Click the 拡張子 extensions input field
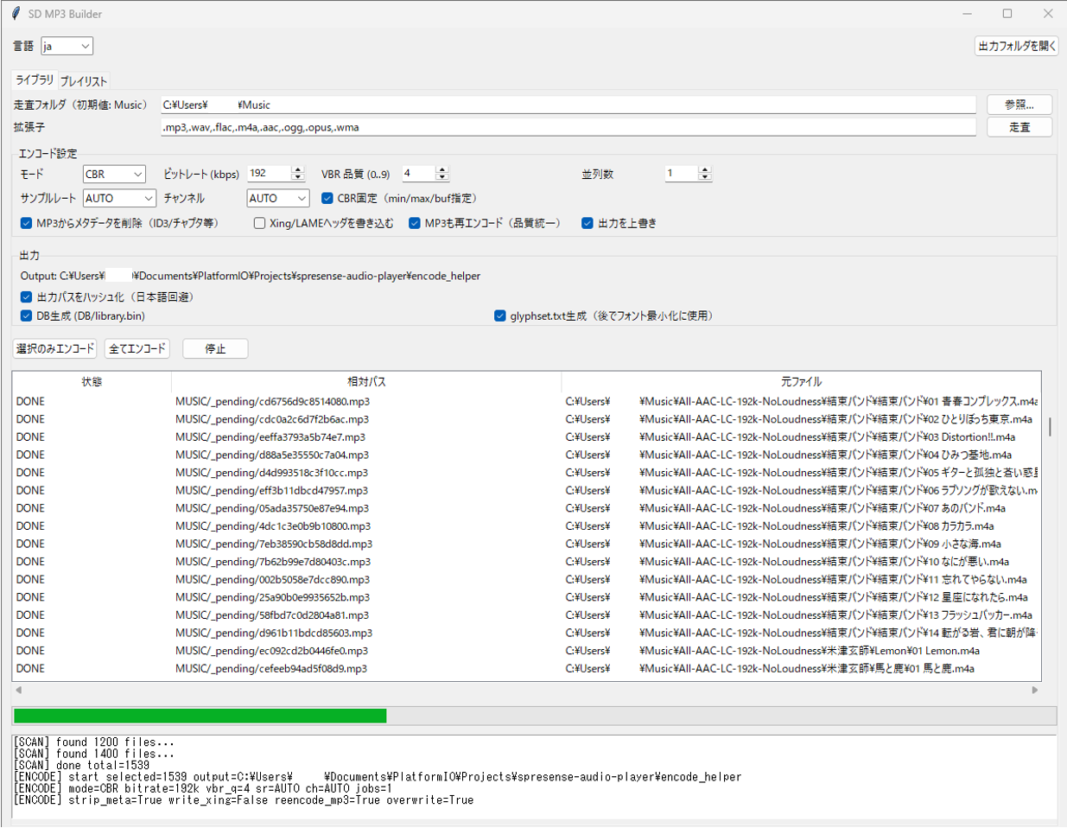 point(568,127)
